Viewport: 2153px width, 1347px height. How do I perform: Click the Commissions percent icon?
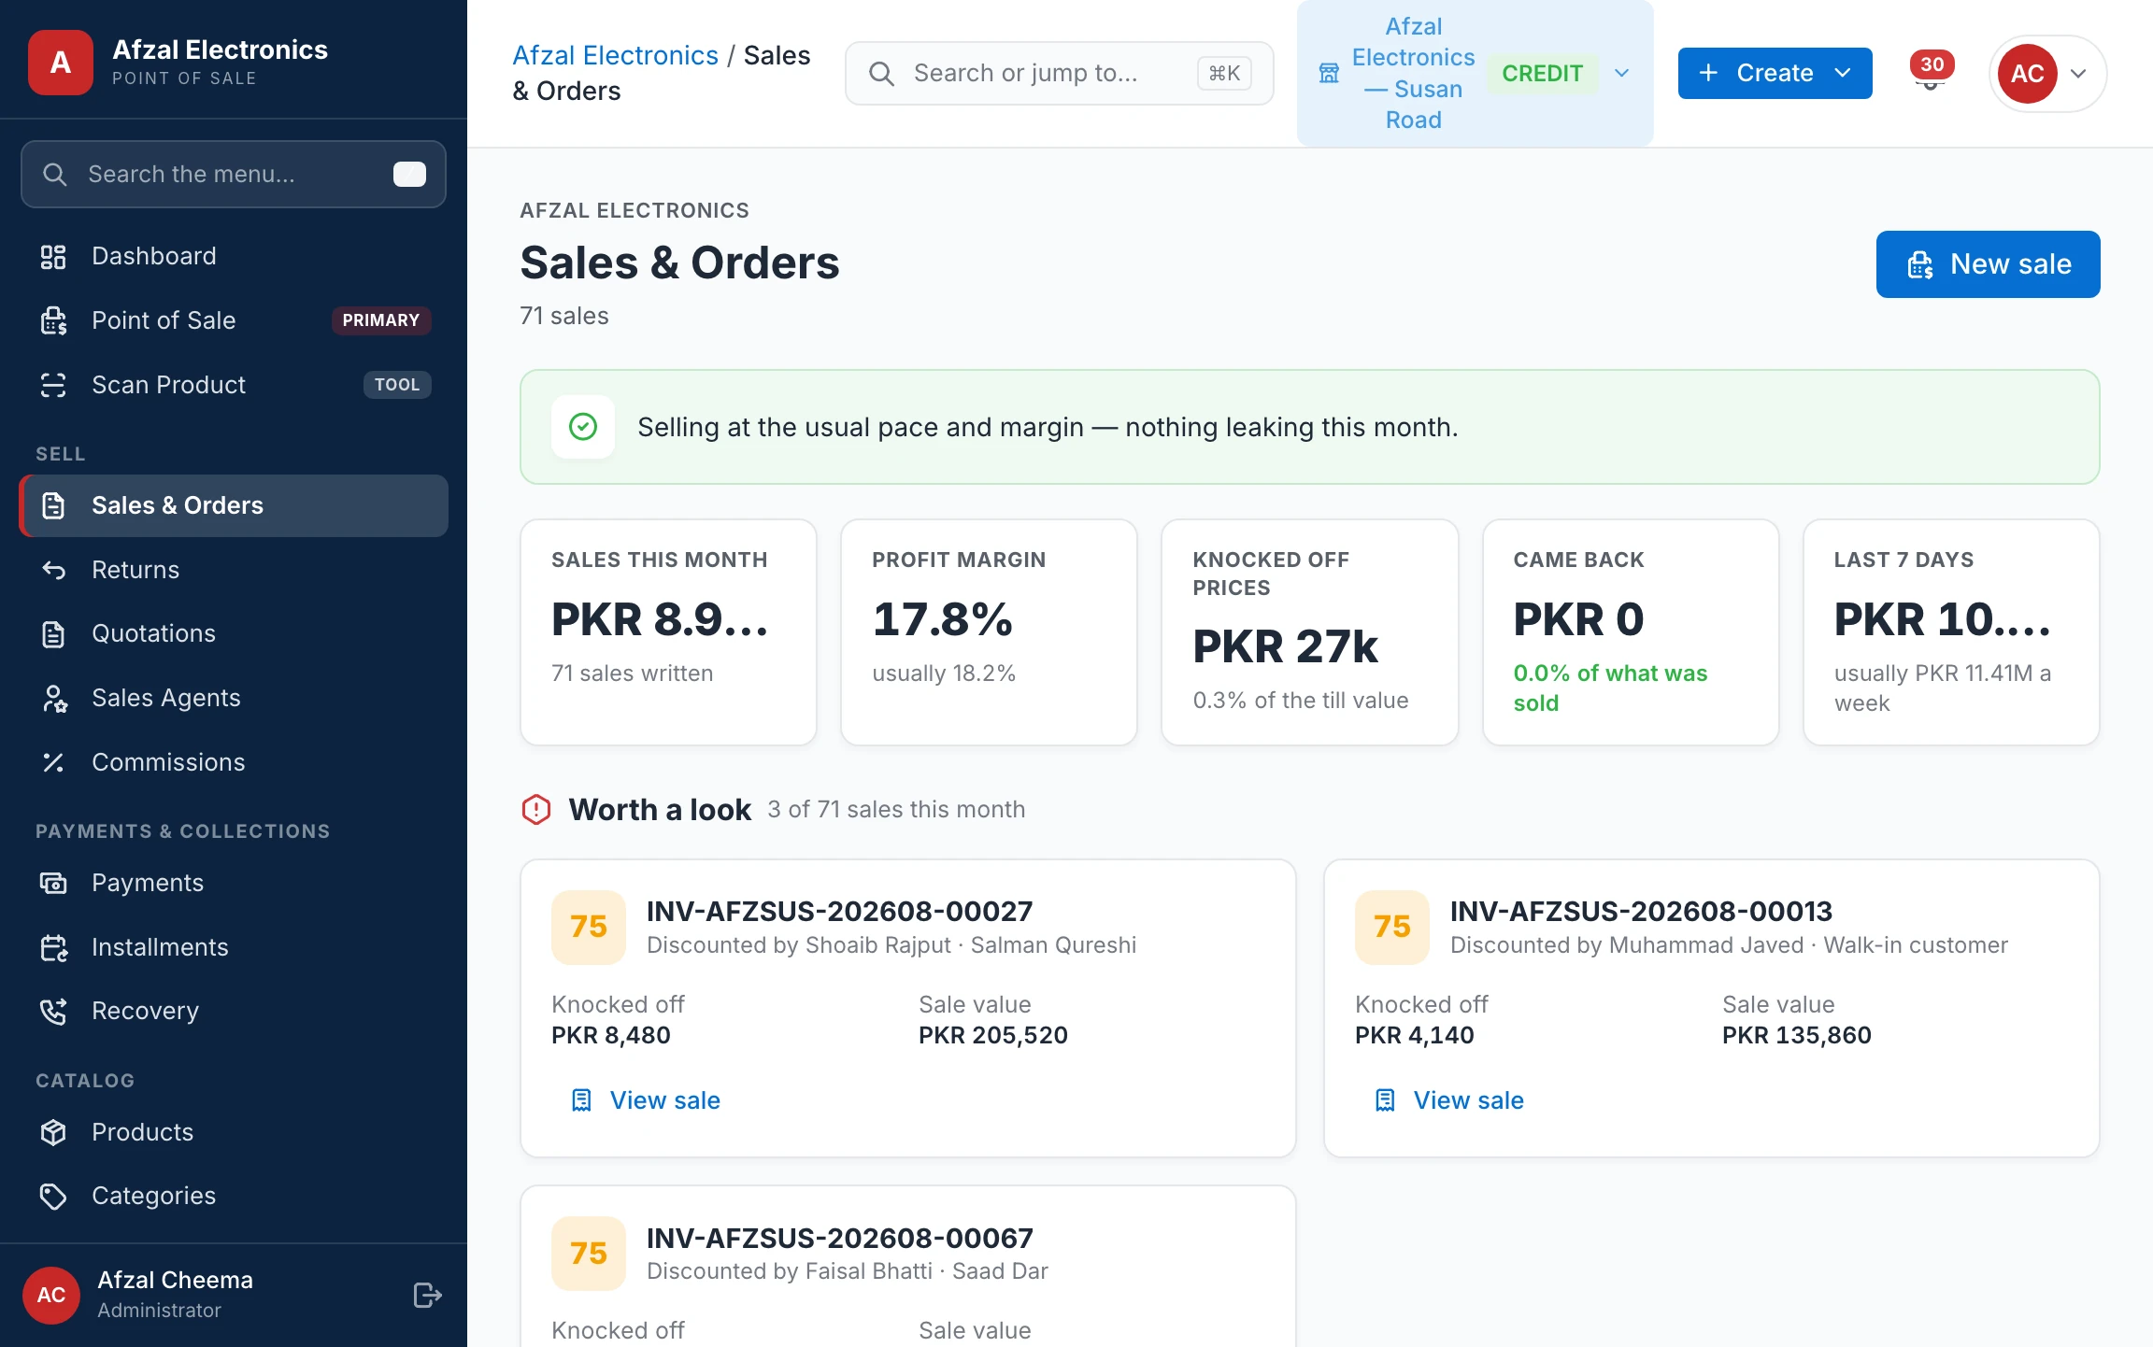tap(53, 762)
